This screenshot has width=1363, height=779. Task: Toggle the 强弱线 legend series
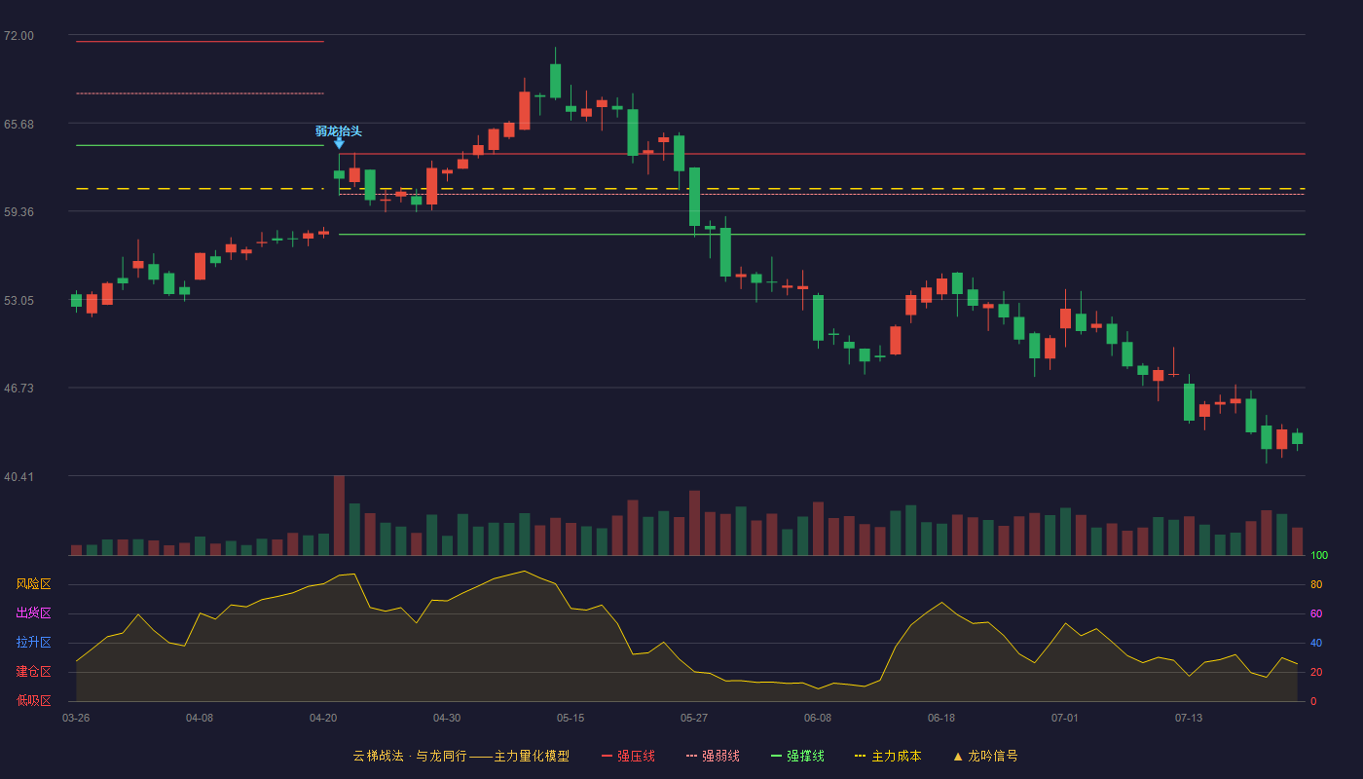coord(713,756)
